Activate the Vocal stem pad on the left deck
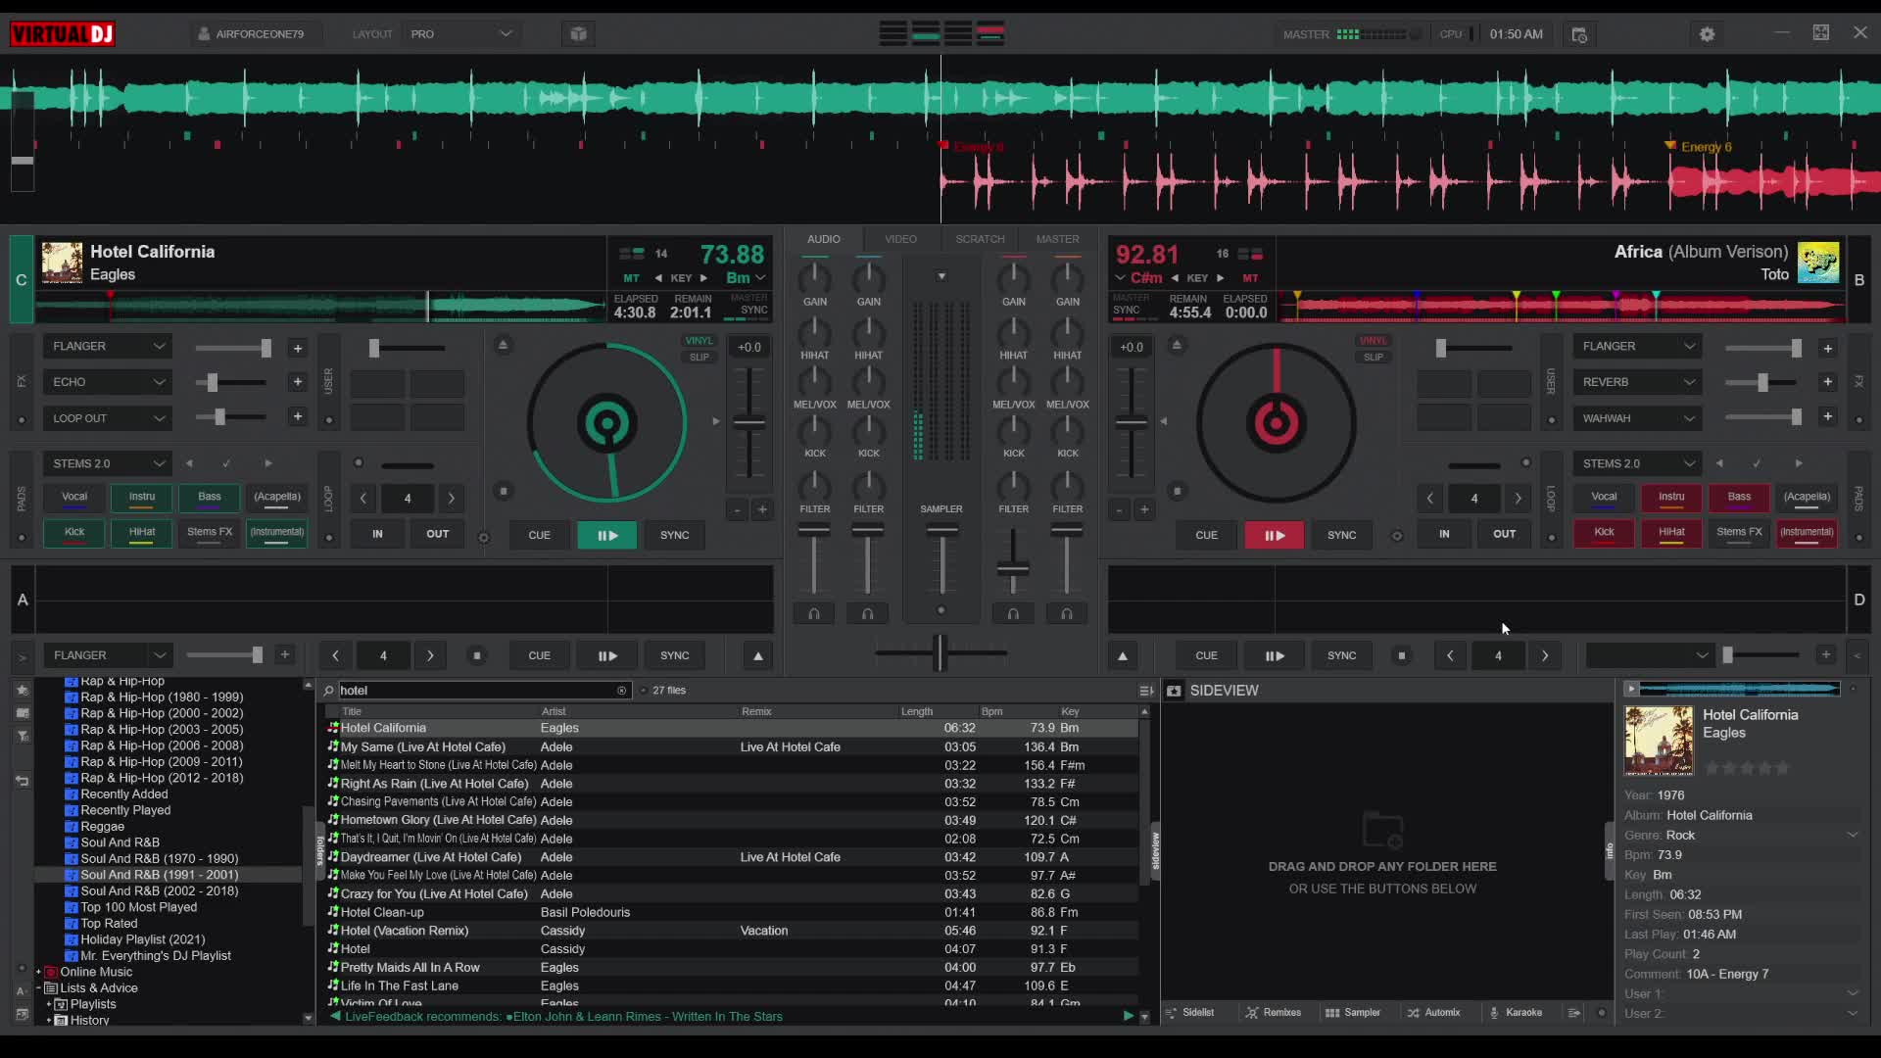1881x1058 pixels. click(x=73, y=497)
